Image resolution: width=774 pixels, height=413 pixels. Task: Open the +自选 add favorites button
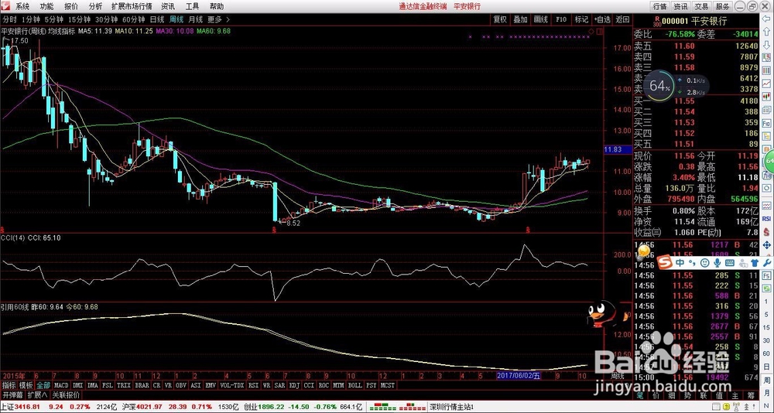pos(602,19)
